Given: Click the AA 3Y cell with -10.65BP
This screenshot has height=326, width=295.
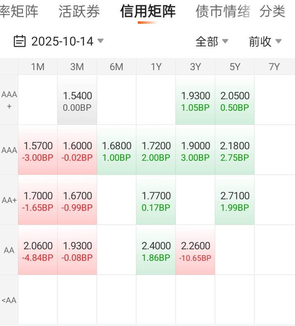Looking at the screenshot, I should [x=195, y=251].
